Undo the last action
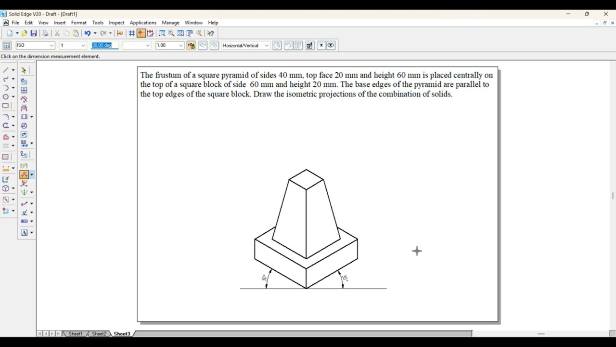The image size is (616, 347). [88, 33]
